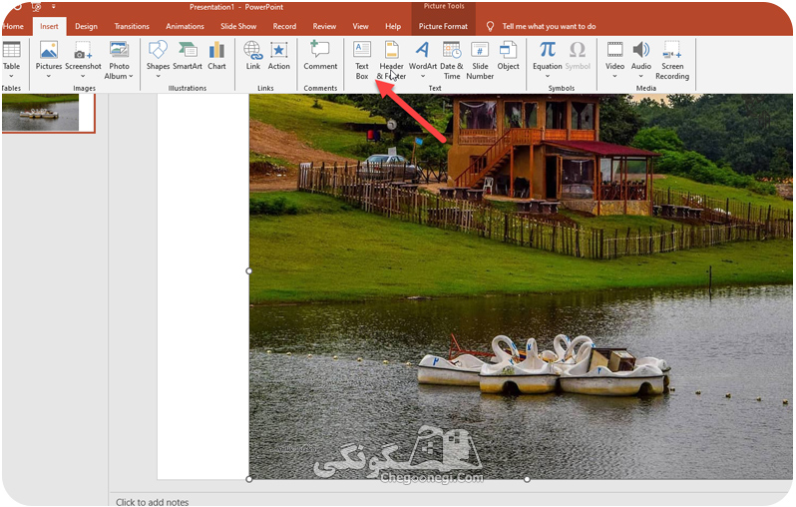The image size is (796, 507).
Task: Insert a SmartArt graphic
Action: [188, 50]
